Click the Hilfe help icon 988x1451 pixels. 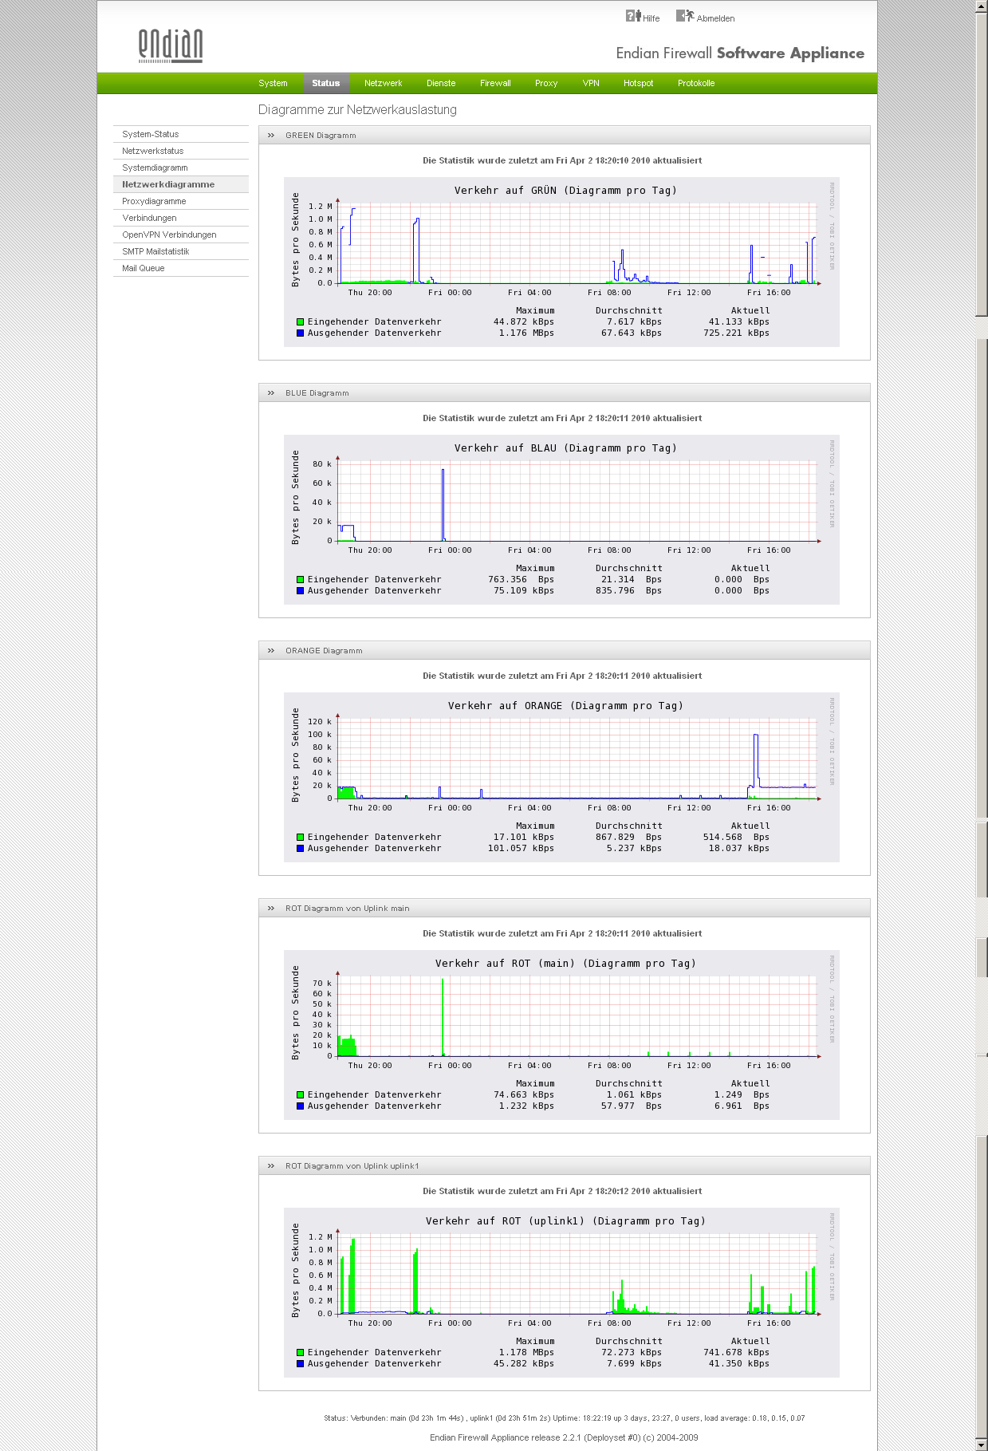(x=633, y=16)
